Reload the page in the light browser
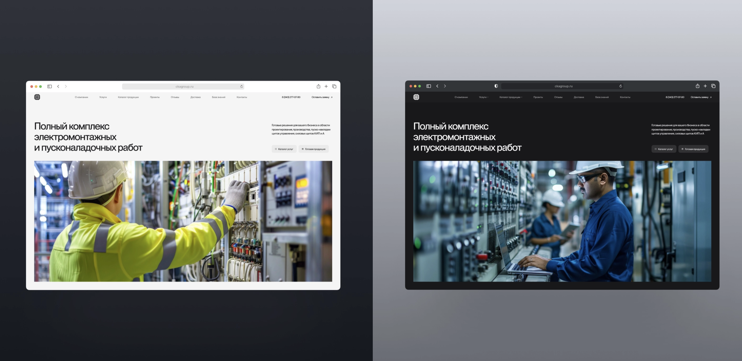Image resolution: width=742 pixels, height=361 pixels. (241, 86)
